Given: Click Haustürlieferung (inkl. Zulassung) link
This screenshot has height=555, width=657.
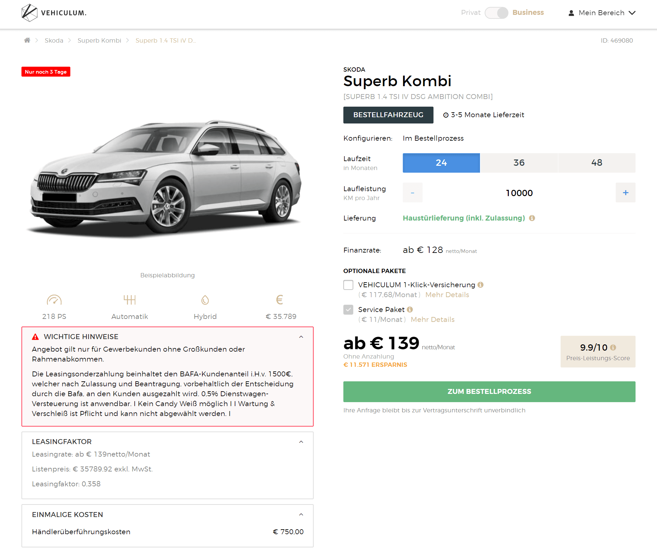Looking at the screenshot, I should (464, 218).
